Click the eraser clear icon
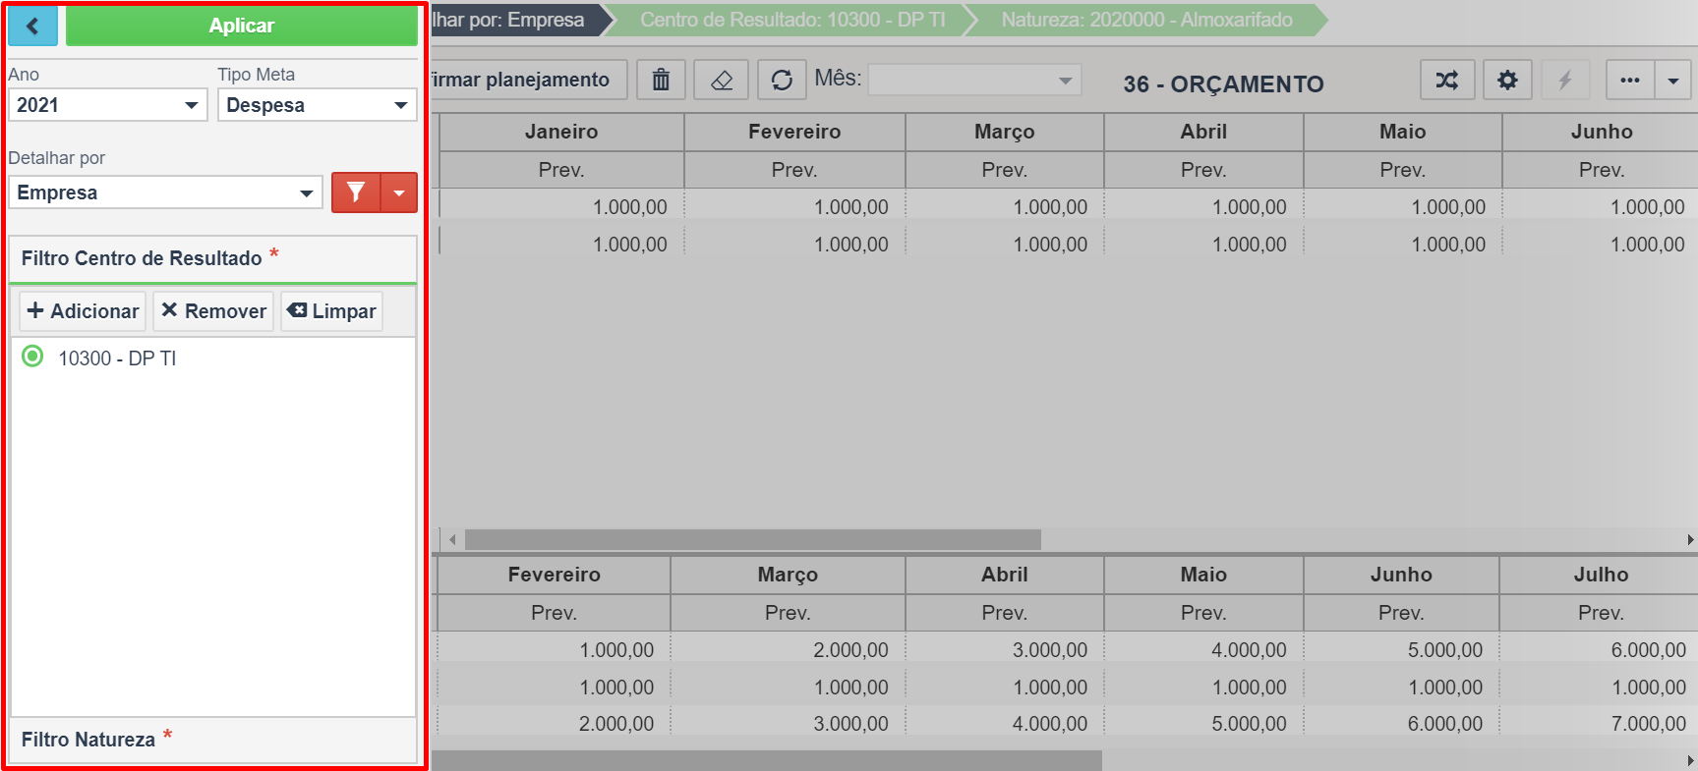Image resolution: width=1698 pixels, height=771 pixels. tap(721, 80)
